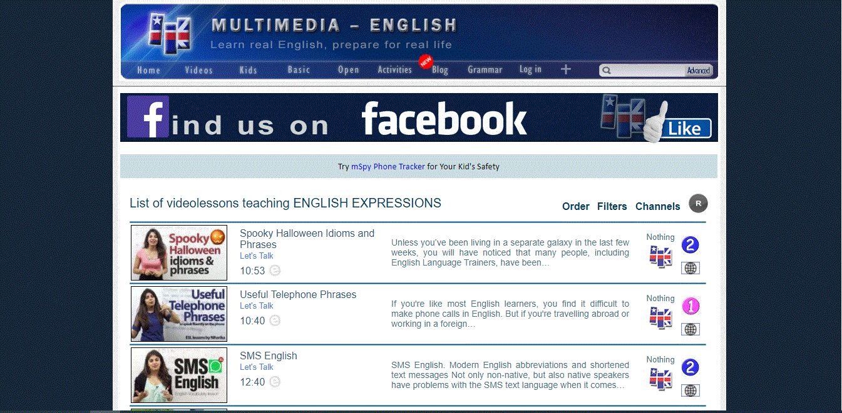The image size is (842, 413).
Task: Open the Channels options
Action: pyautogui.click(x=658, y=206)
